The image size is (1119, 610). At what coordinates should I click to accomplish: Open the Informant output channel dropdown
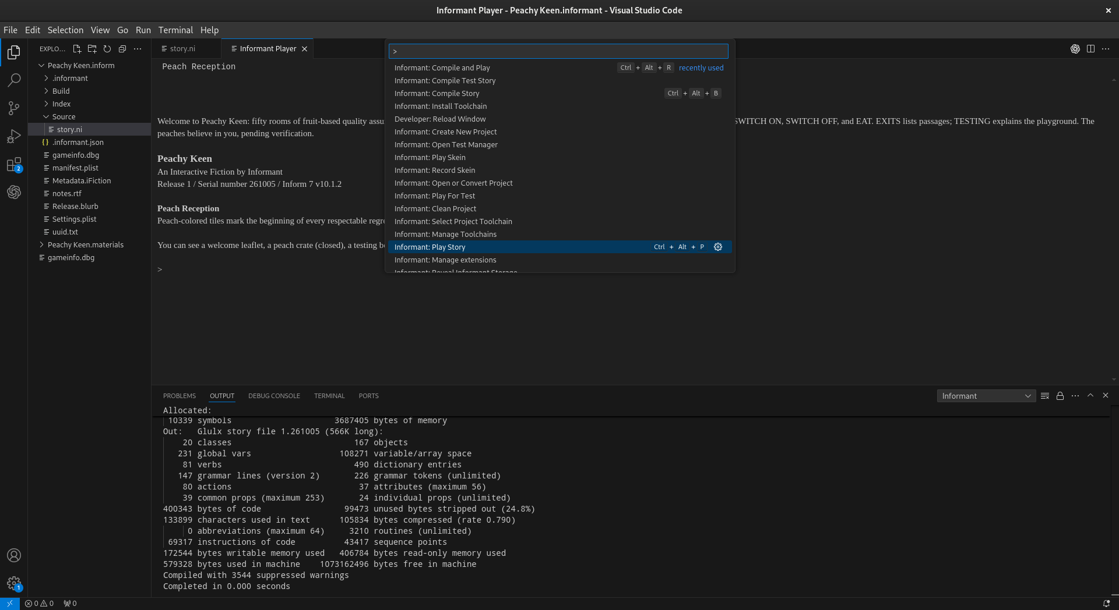pos(986,396)
